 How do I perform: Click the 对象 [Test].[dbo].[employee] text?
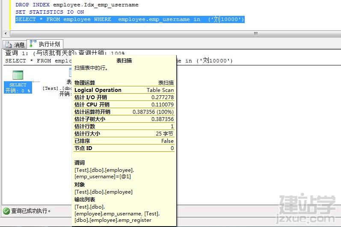(x=104, y=192)
